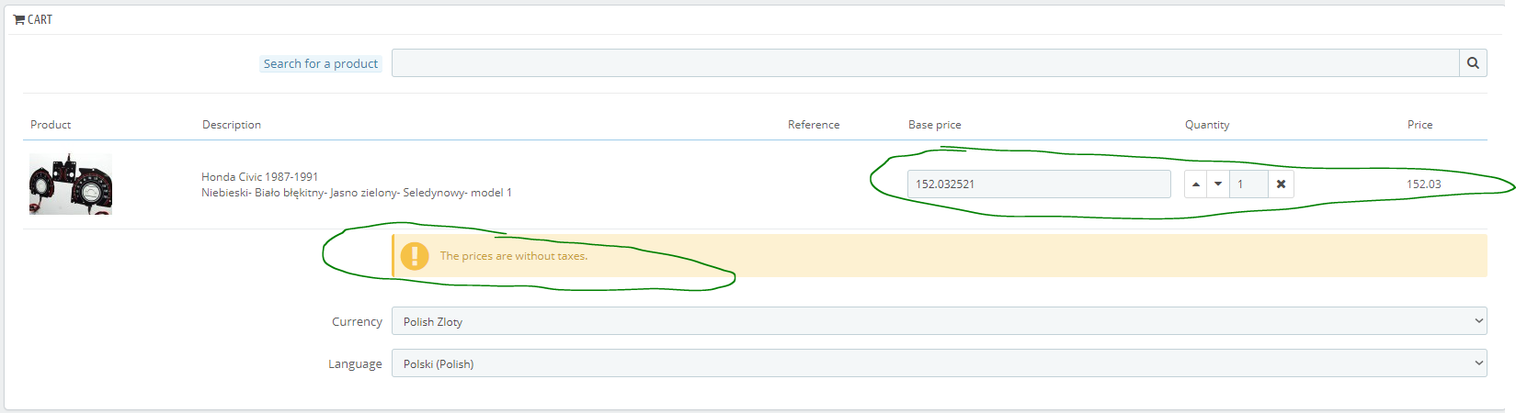The image size is (1516, 413).
Task: Click the Honda Civic 1987-1991 description text
Action: (x=260, y=176)
